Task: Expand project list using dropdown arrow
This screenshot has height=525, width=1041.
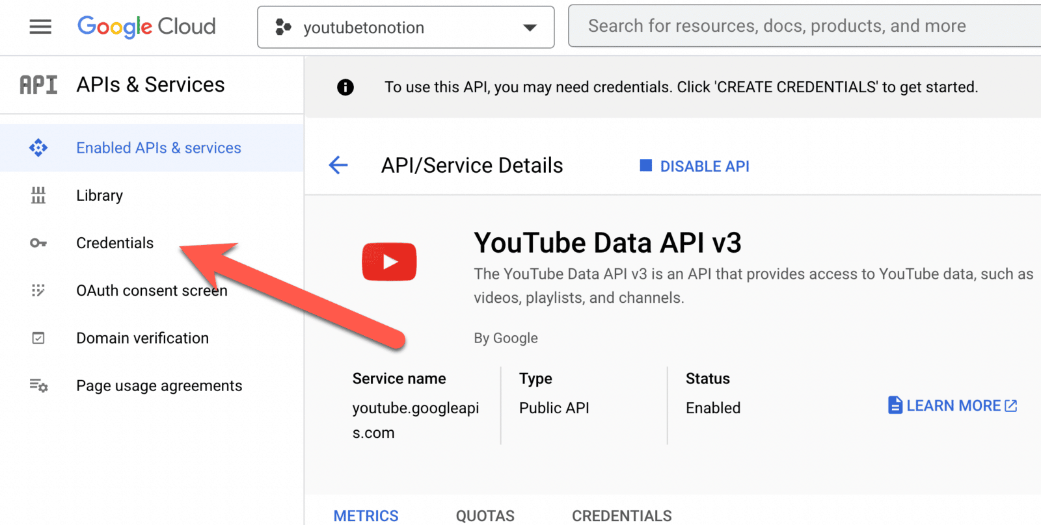Action: pos(530,27)
